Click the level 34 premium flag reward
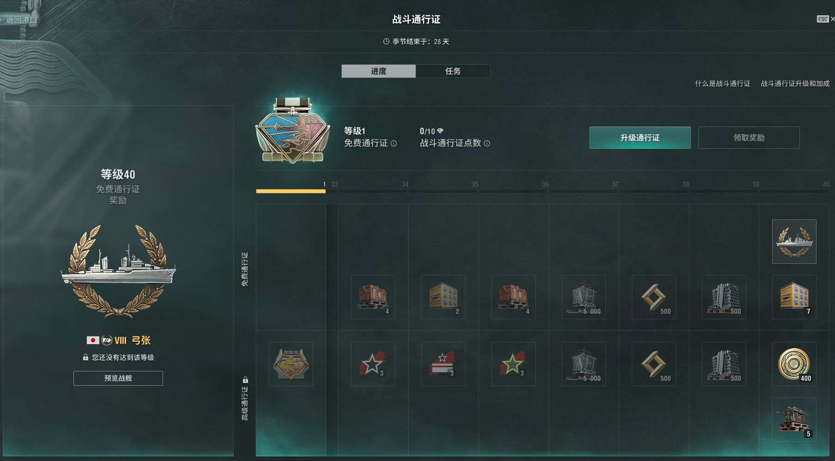 [443, 364]
